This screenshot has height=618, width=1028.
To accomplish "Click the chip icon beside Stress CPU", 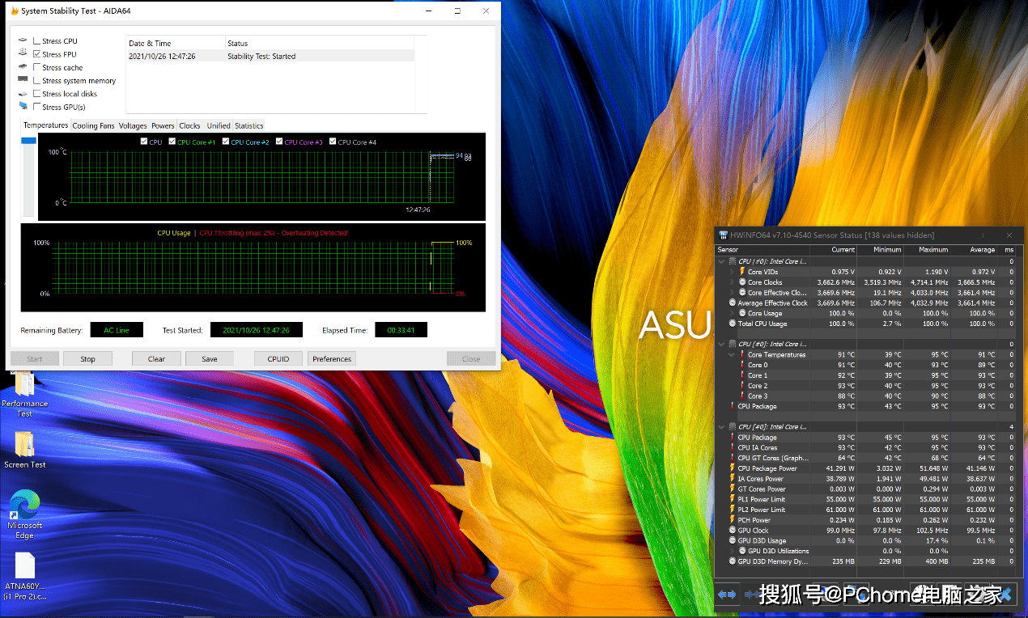I will click(23, 40).
